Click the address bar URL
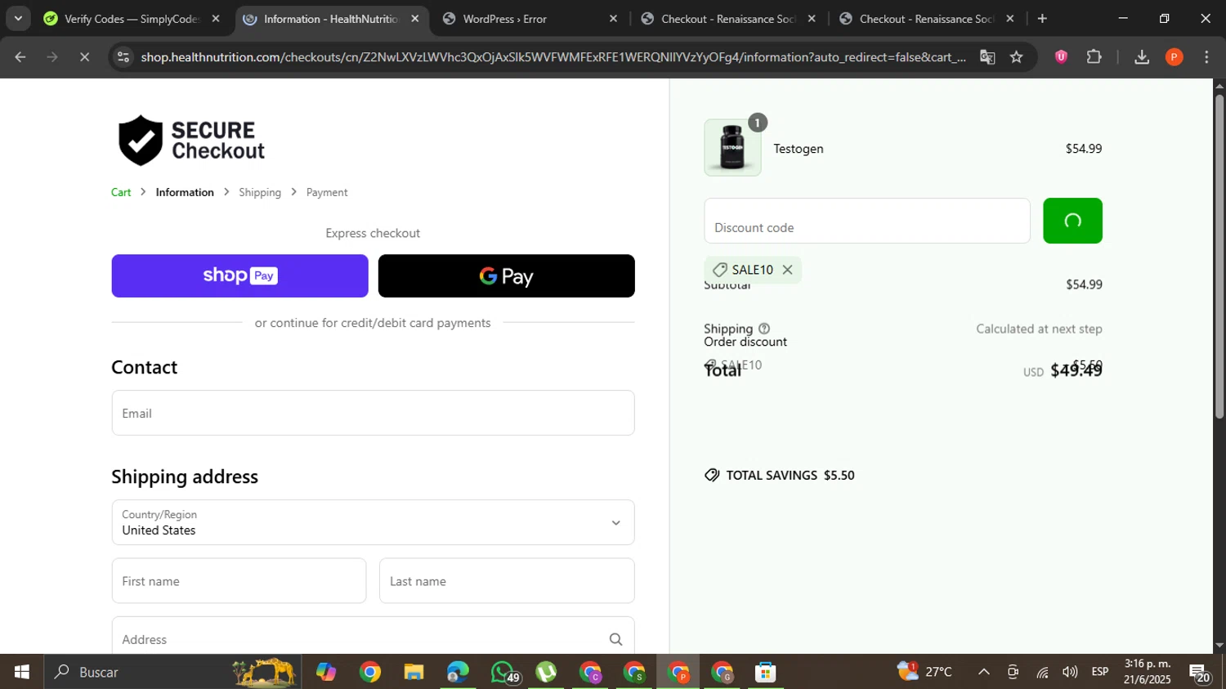The width and height of the screenshot is (1226, 689). click(553, 57)
